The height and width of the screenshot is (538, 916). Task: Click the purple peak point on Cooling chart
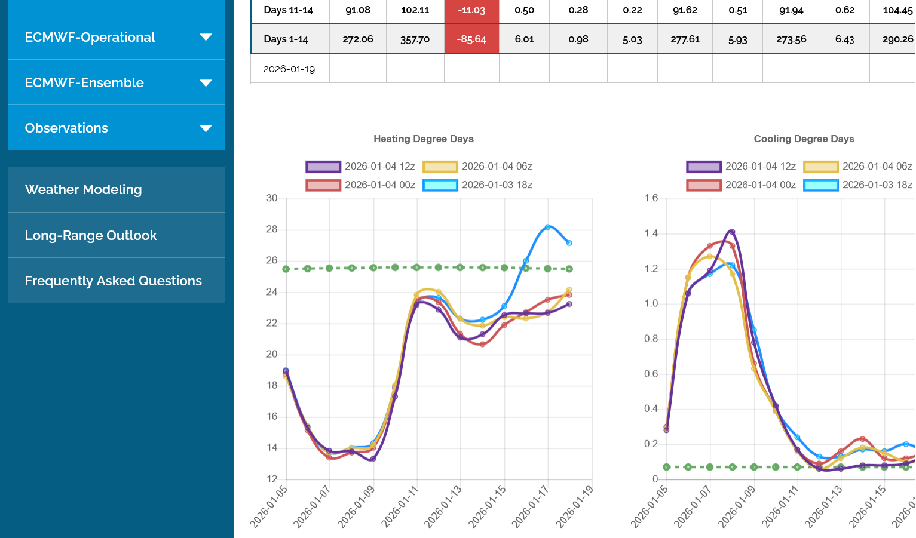click(732, 232)
